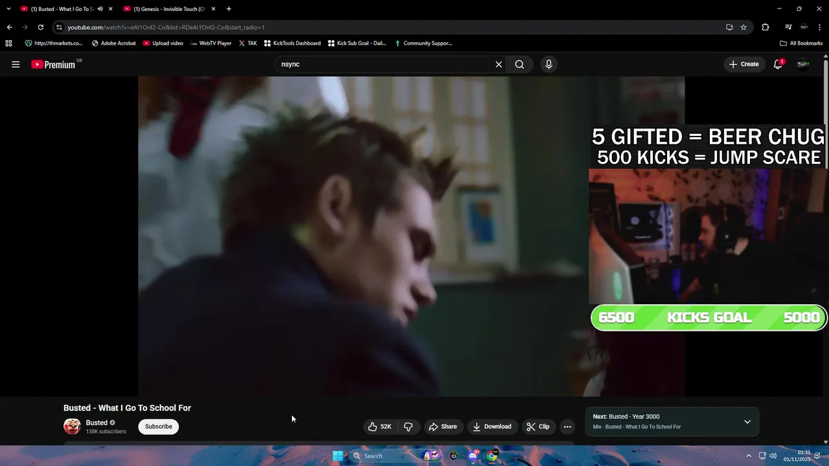This screenshot has width=829, height=466.
Task: Open the Adobe Acrobat bookmark
Action: coord(114,43)
